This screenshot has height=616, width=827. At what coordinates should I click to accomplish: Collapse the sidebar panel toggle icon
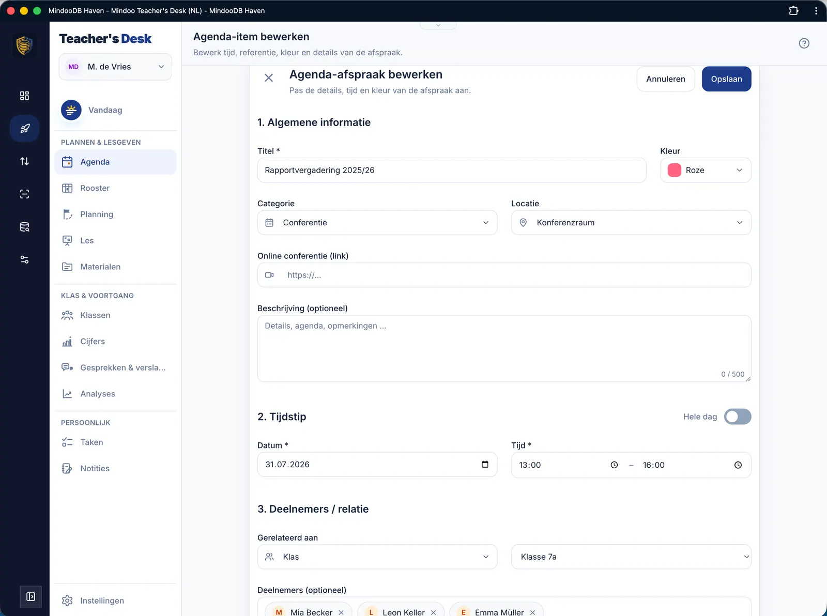tap(30, 597)
